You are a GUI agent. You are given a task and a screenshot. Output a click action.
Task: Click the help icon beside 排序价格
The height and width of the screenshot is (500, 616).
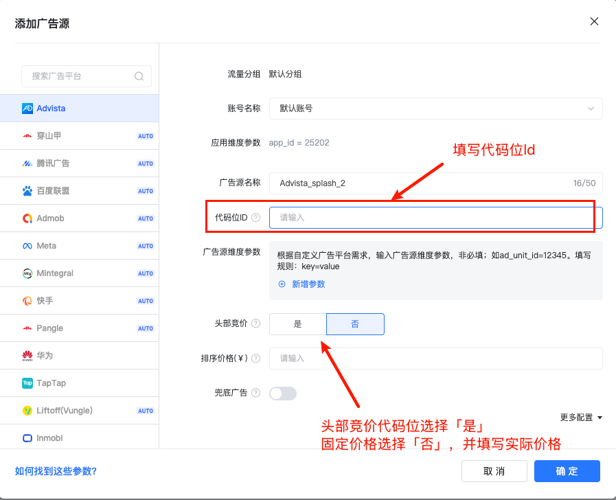(256, 359)
